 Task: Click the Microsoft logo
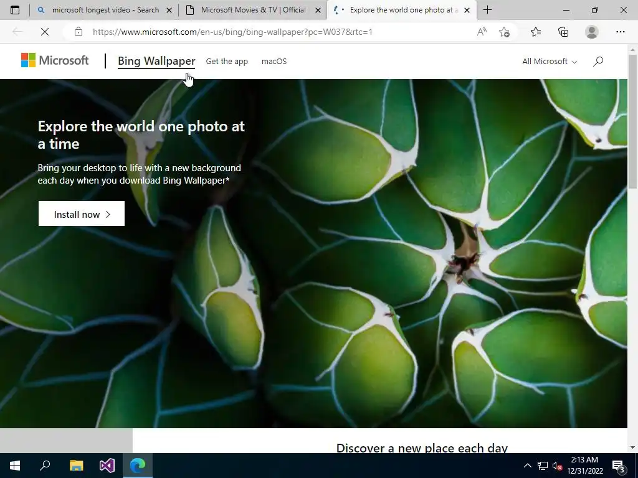click(55, 60)
